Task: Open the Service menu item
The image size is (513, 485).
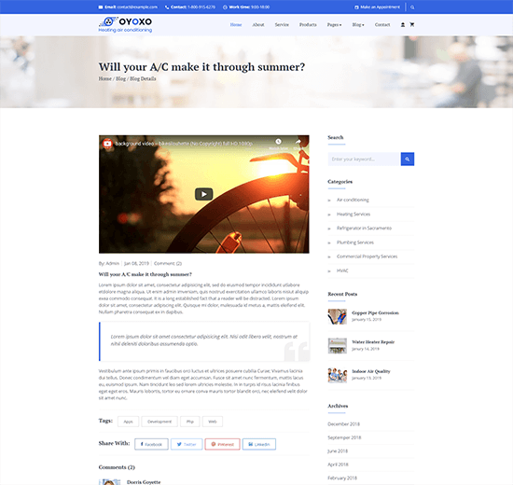Action: (x=282, y=24)
